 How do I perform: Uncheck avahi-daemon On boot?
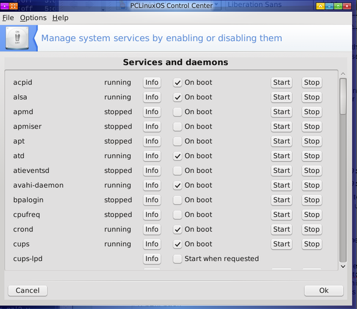[x=177, y=185]
